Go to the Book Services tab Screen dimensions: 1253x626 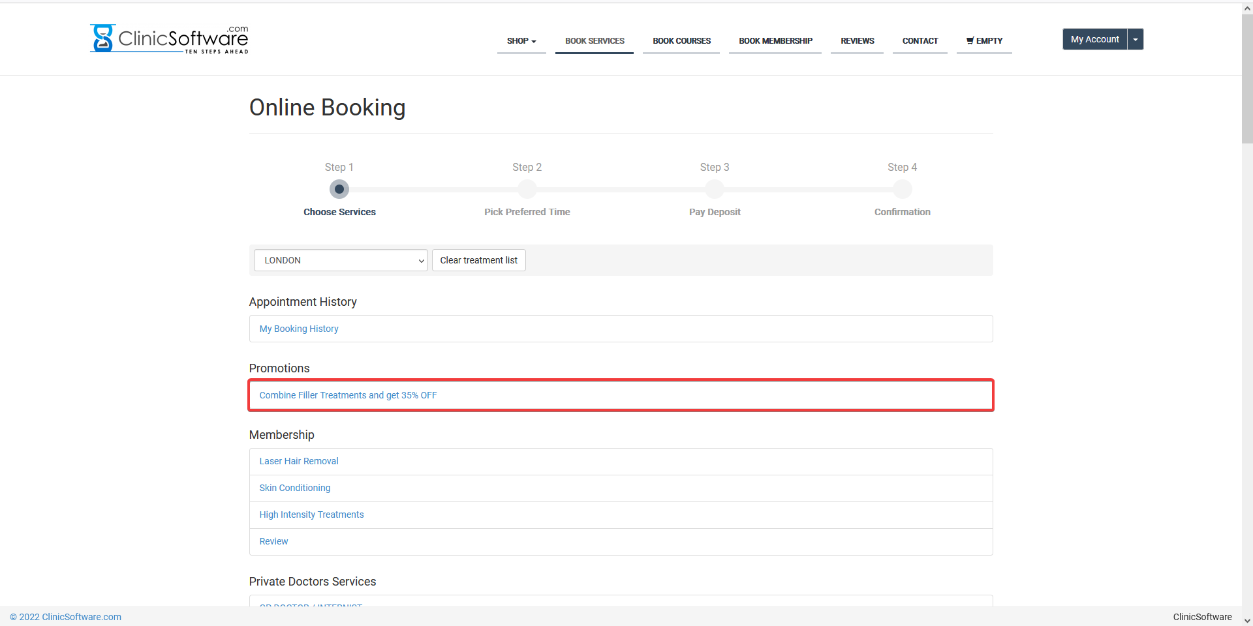pos(595,40)
